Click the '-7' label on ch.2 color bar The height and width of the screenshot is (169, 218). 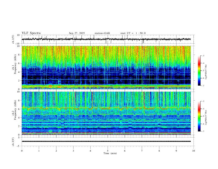click(203, 131)
